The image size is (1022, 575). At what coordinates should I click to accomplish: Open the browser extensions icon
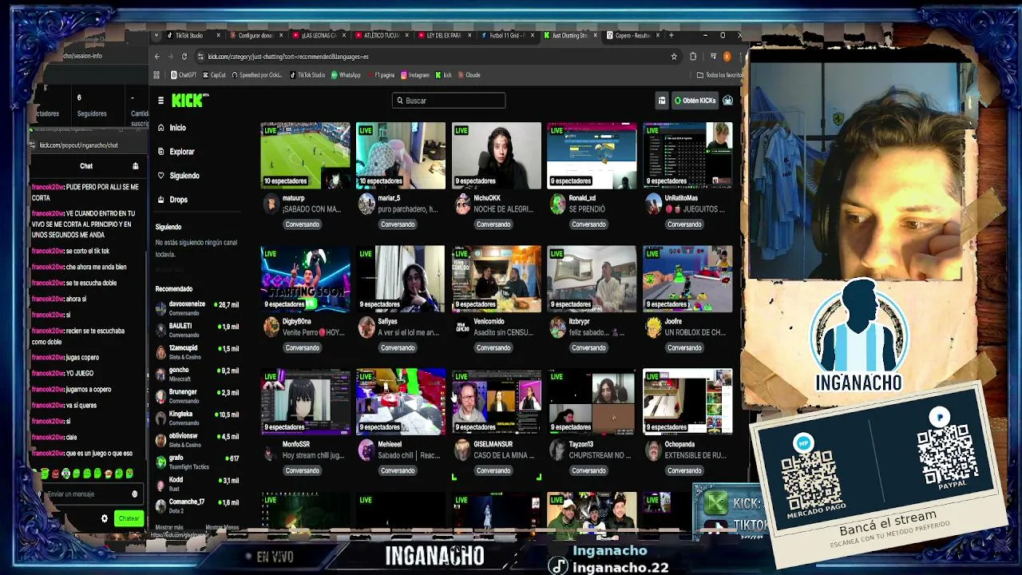click(693, 57)
